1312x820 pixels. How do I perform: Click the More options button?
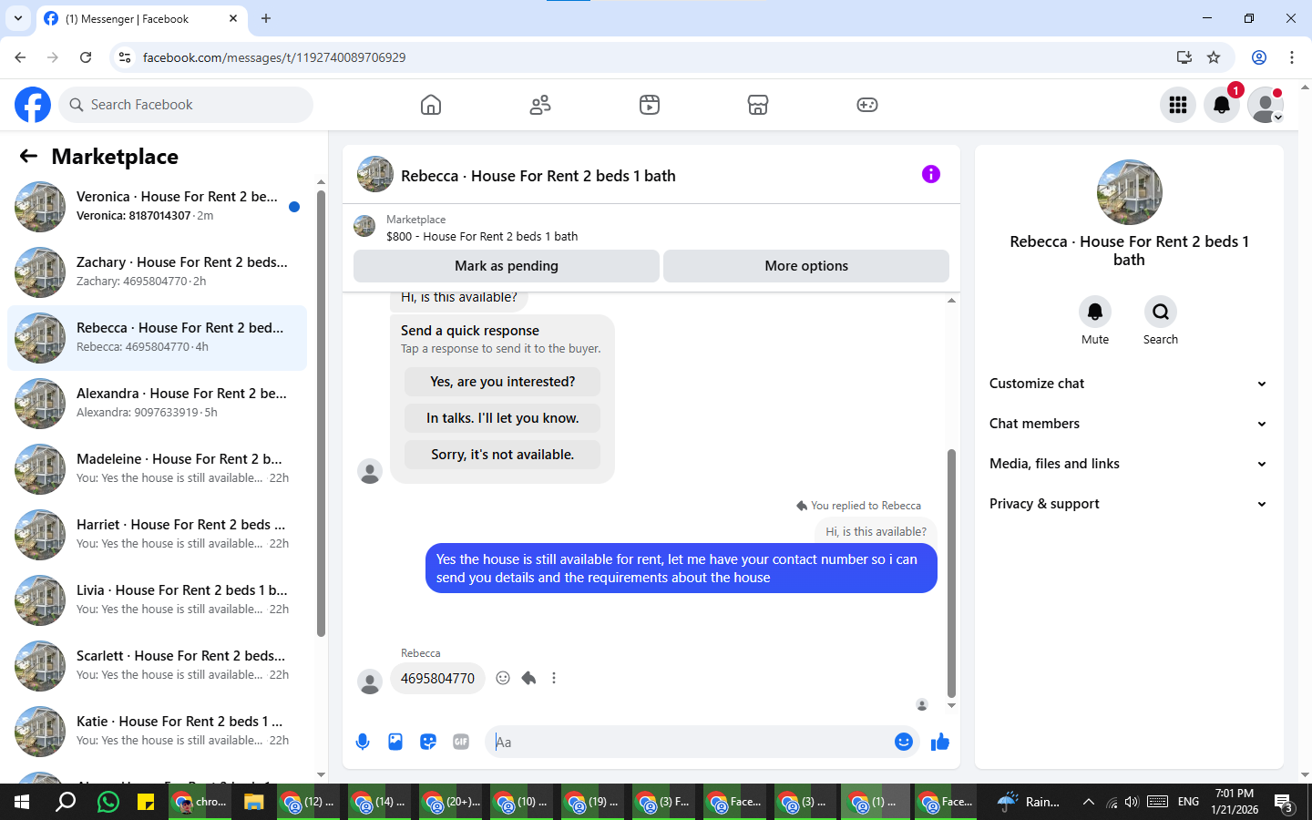(x=806, y=266)
